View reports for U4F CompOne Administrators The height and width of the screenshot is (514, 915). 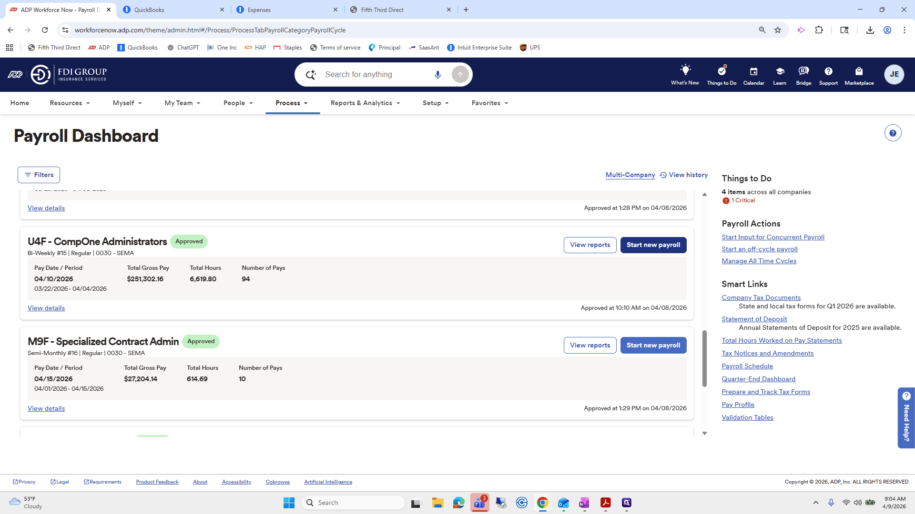pos(590,245)
